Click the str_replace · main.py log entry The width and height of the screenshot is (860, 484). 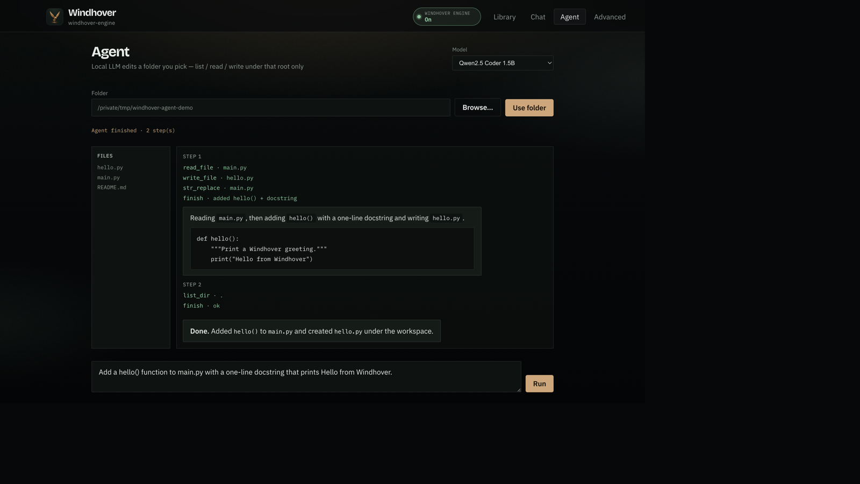coord(218,188)
